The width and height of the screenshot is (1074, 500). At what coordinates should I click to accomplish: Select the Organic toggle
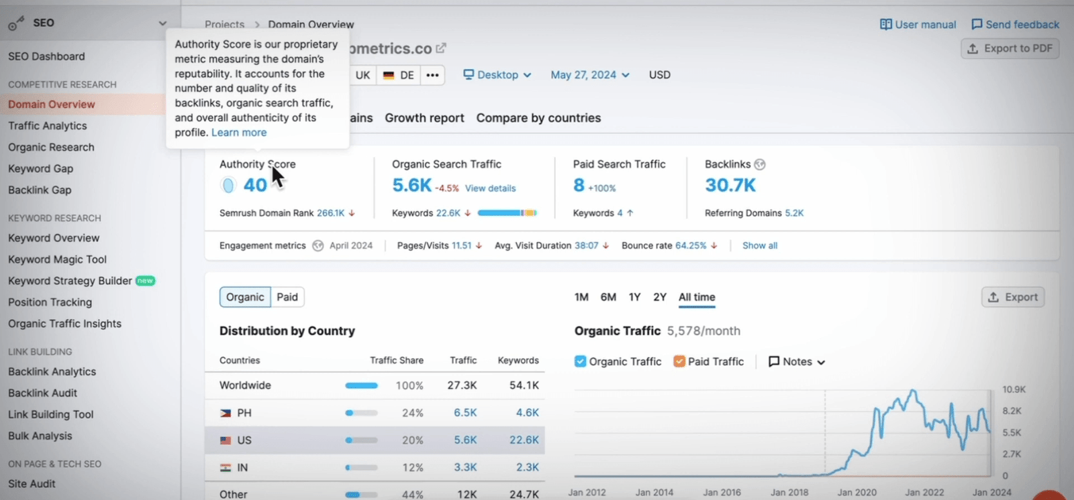tap(245, 297)
